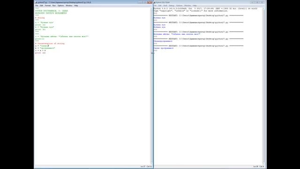Click the final blue output line in Shell

pyautogui.click(x=164, y=48)
